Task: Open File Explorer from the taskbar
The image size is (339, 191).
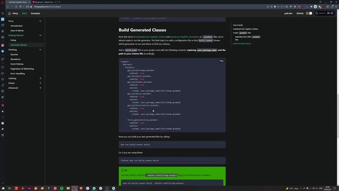Action: click(68, 188)
